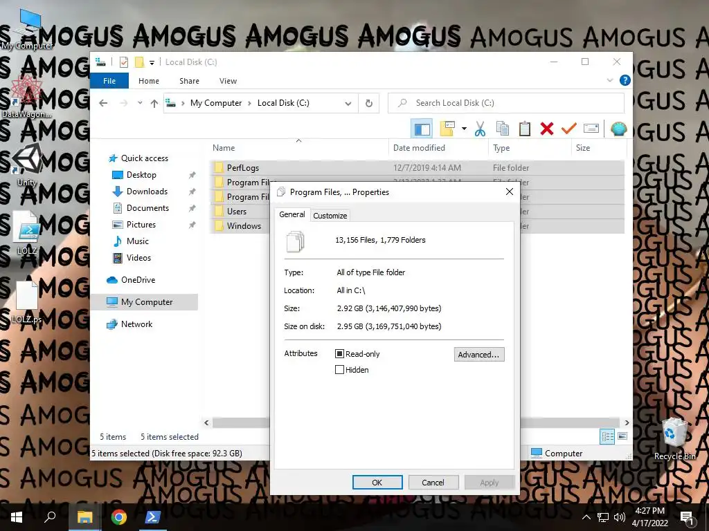Open PowerShell from the taskbar
Image resolution: width=709 pixels, height=531 pixels.
152,517
